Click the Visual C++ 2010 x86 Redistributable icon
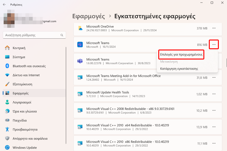This screenshot has width=227, height=151. [80, 143]
